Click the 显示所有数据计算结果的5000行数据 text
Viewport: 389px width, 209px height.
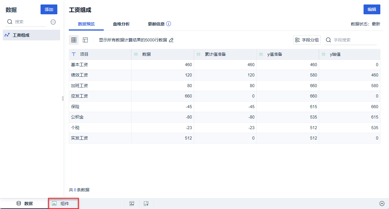pos(133,40)
